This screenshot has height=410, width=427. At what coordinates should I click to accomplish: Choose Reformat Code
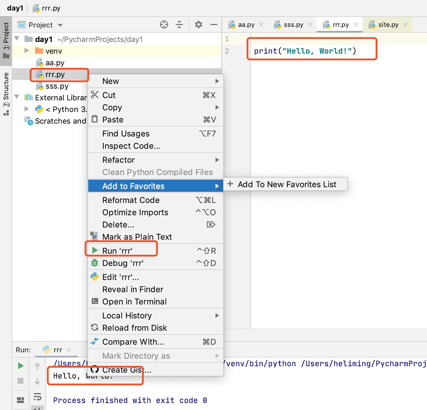pyautogui.click(x=156, y=200)
